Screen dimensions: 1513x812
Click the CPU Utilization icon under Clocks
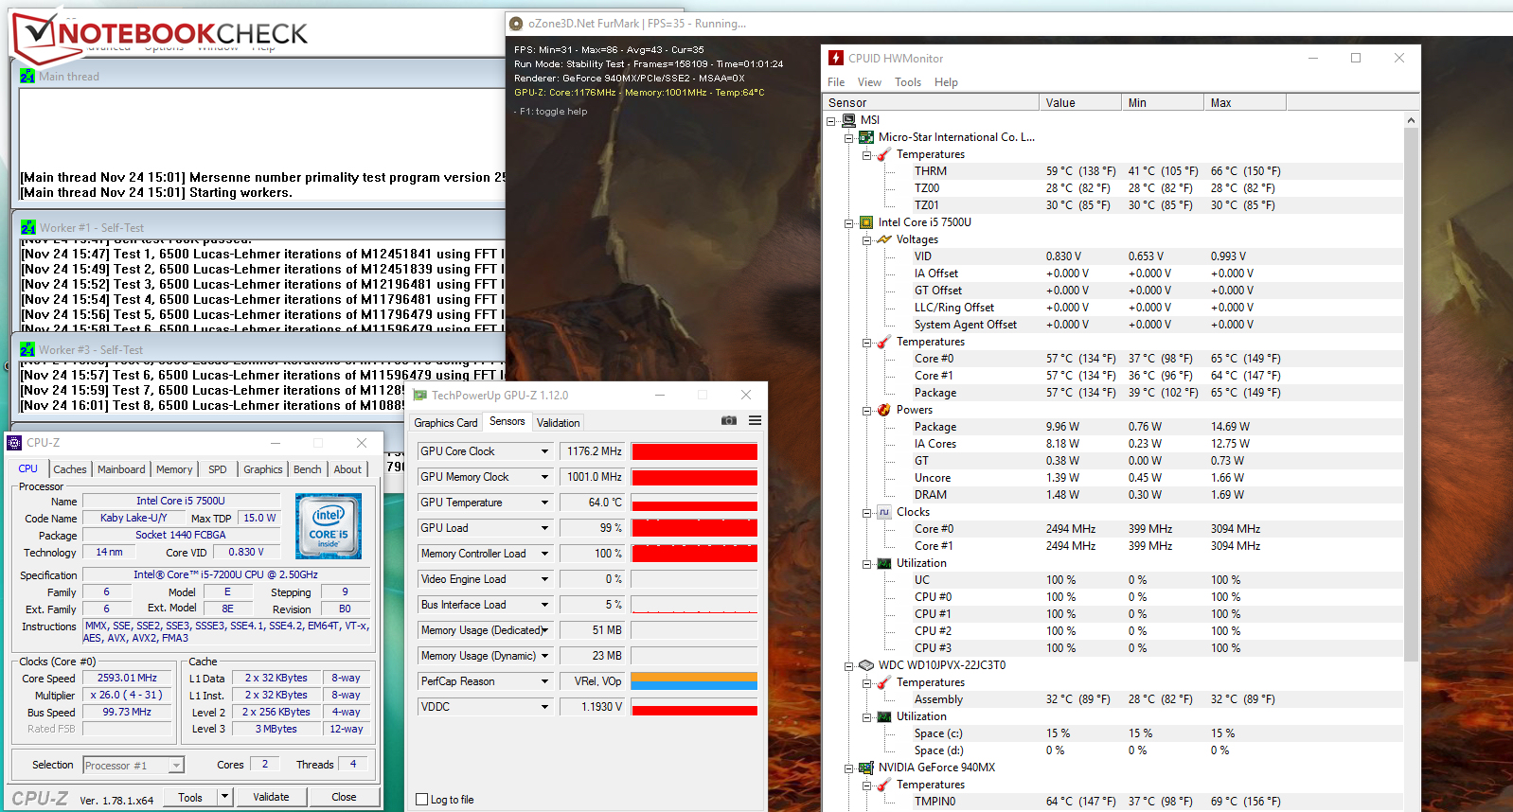884,563
